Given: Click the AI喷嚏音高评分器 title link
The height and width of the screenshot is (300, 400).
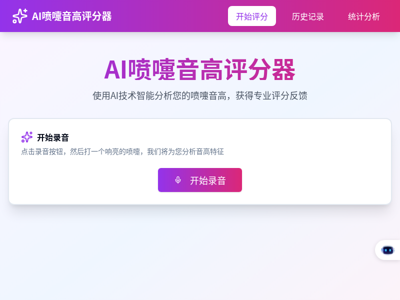Looking at the screenshot, I should pos(71,16).
